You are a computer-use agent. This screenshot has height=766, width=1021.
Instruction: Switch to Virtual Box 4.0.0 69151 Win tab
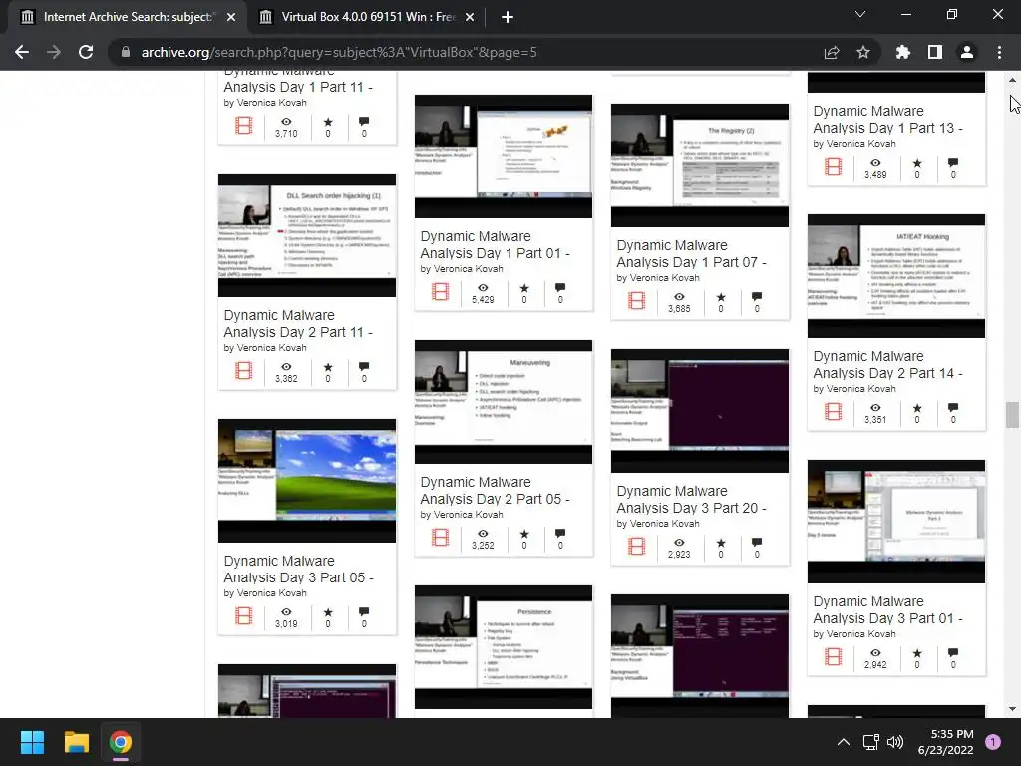point(367,17)
